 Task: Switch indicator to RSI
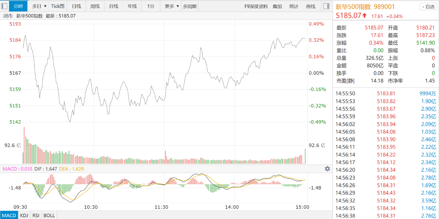pyautogui.click(x=36, y=215)
